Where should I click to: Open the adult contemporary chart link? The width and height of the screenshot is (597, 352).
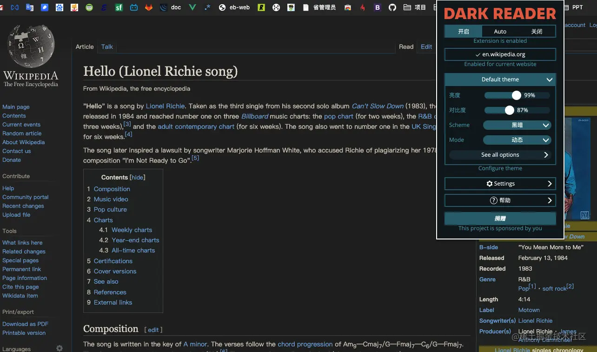pyautogui.click(x=196, y=126)
